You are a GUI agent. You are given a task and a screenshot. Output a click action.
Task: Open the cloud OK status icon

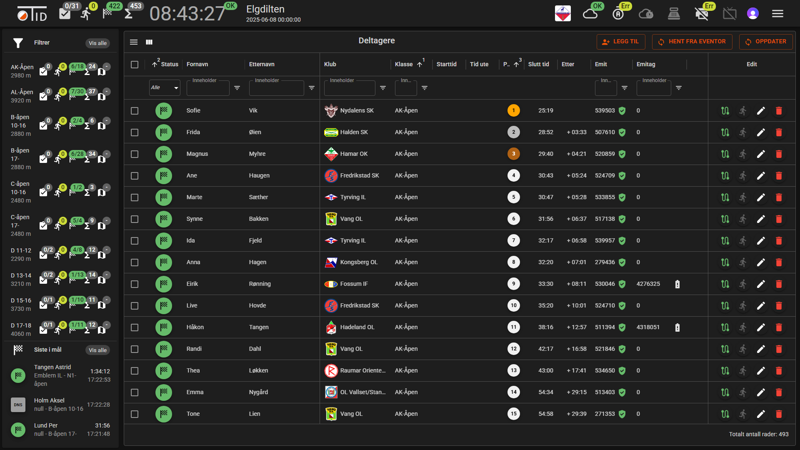590,14
